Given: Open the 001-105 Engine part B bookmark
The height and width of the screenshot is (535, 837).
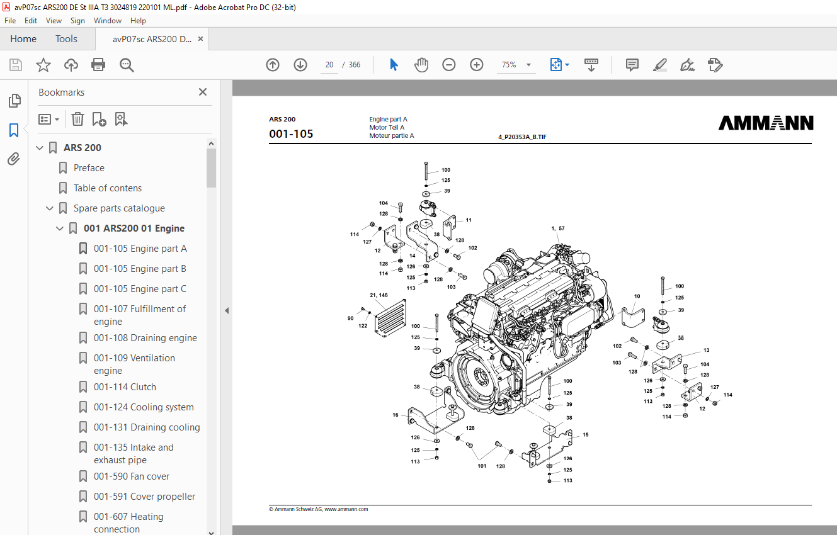Looking at the screenshot, I should pyautogui.click(x=140, y=269).
